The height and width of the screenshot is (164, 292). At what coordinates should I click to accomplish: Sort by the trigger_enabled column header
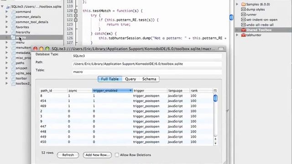click(112, 91)
